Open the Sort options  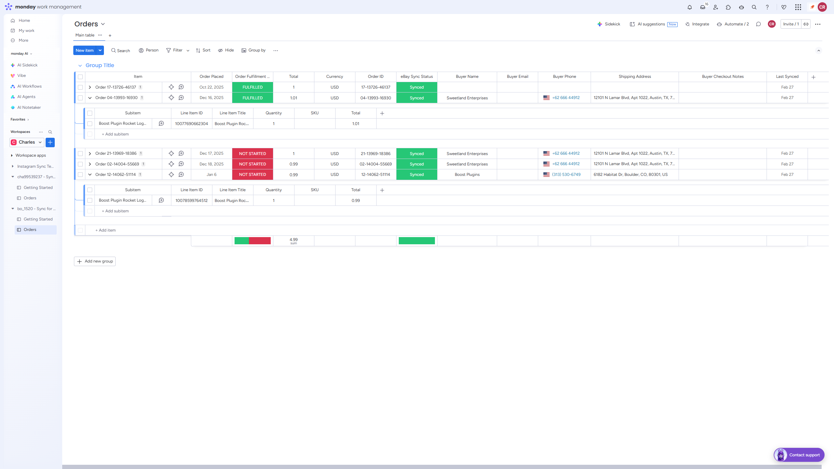[x=203, y=50]
